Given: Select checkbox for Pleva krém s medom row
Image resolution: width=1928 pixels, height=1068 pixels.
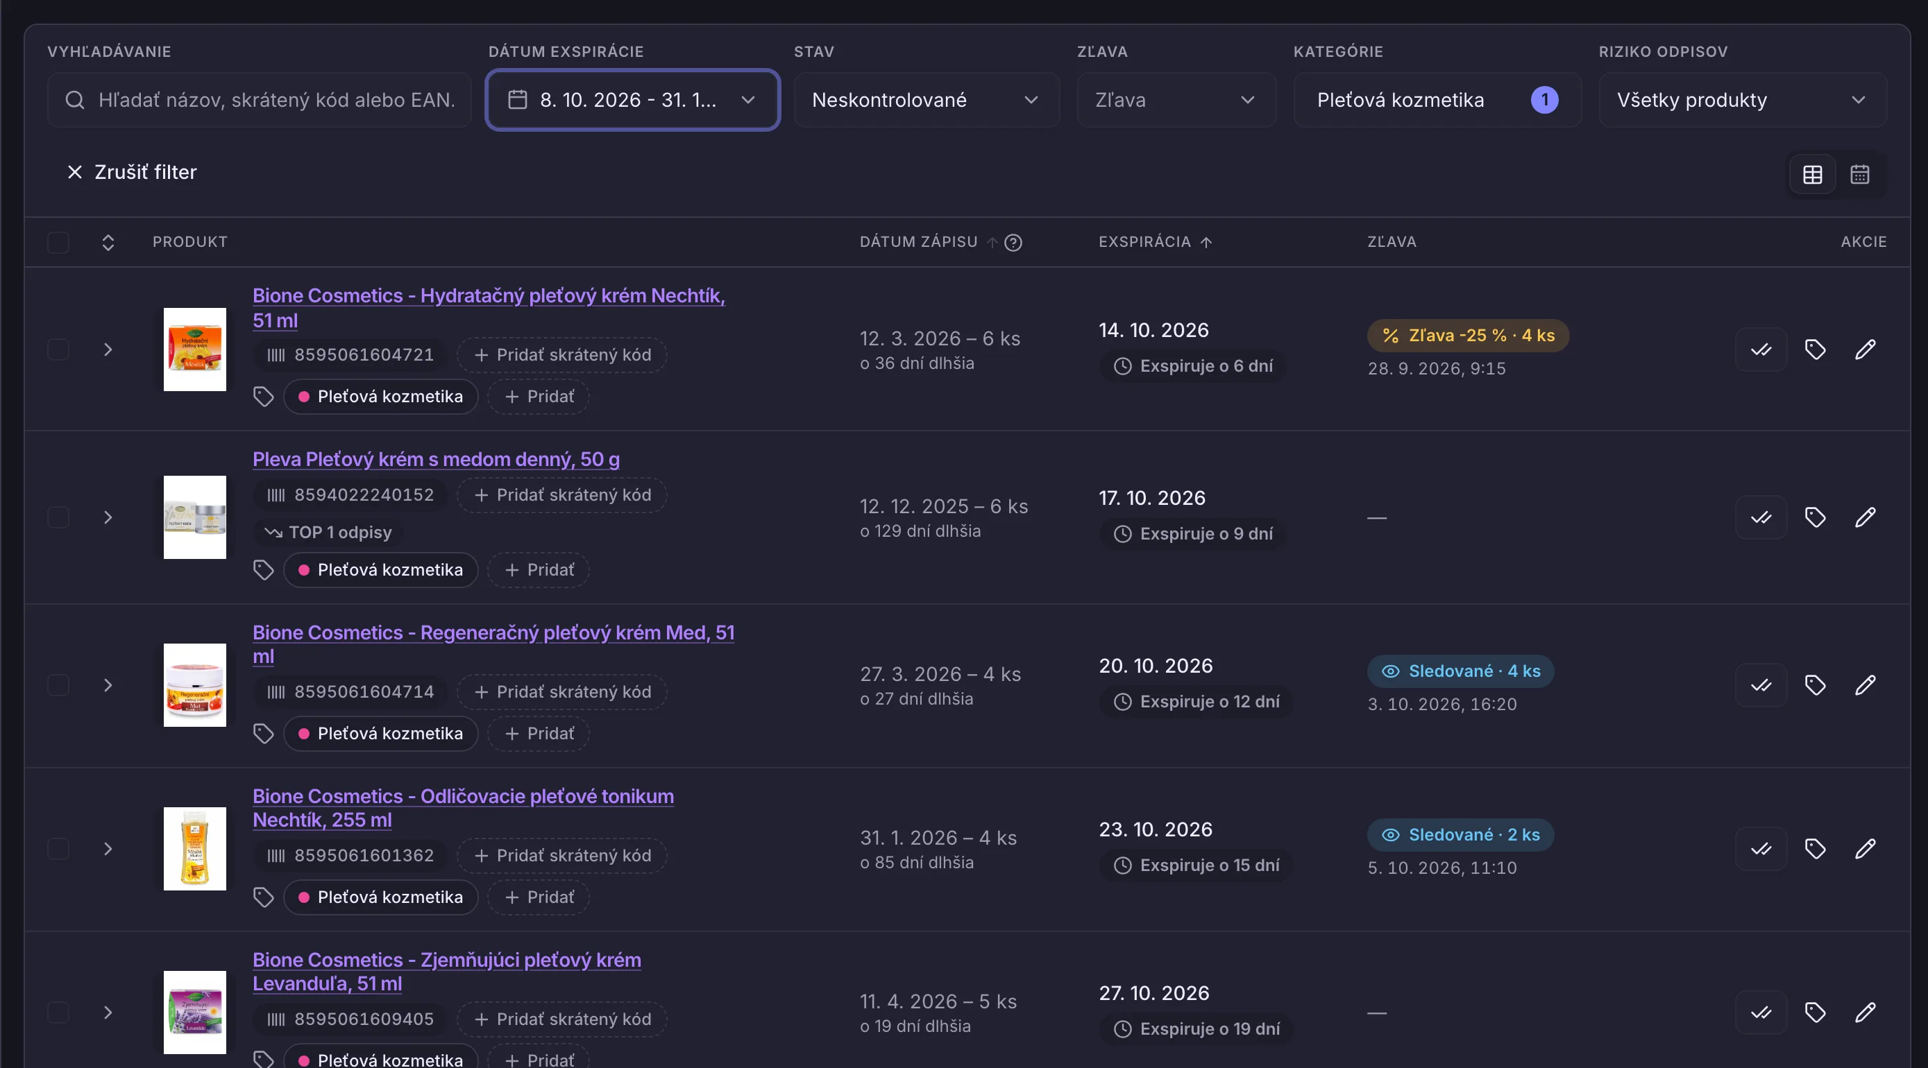Looking at the screenshot, I should [58, 517].
